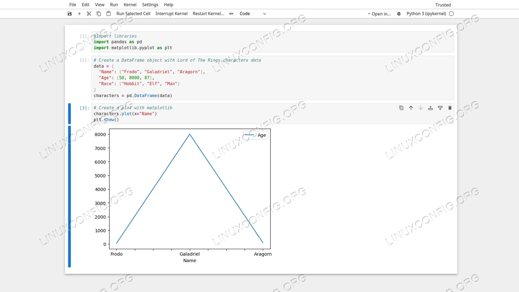
Task: Open the cell type Code dropdown
Action: tap(253, 14)
